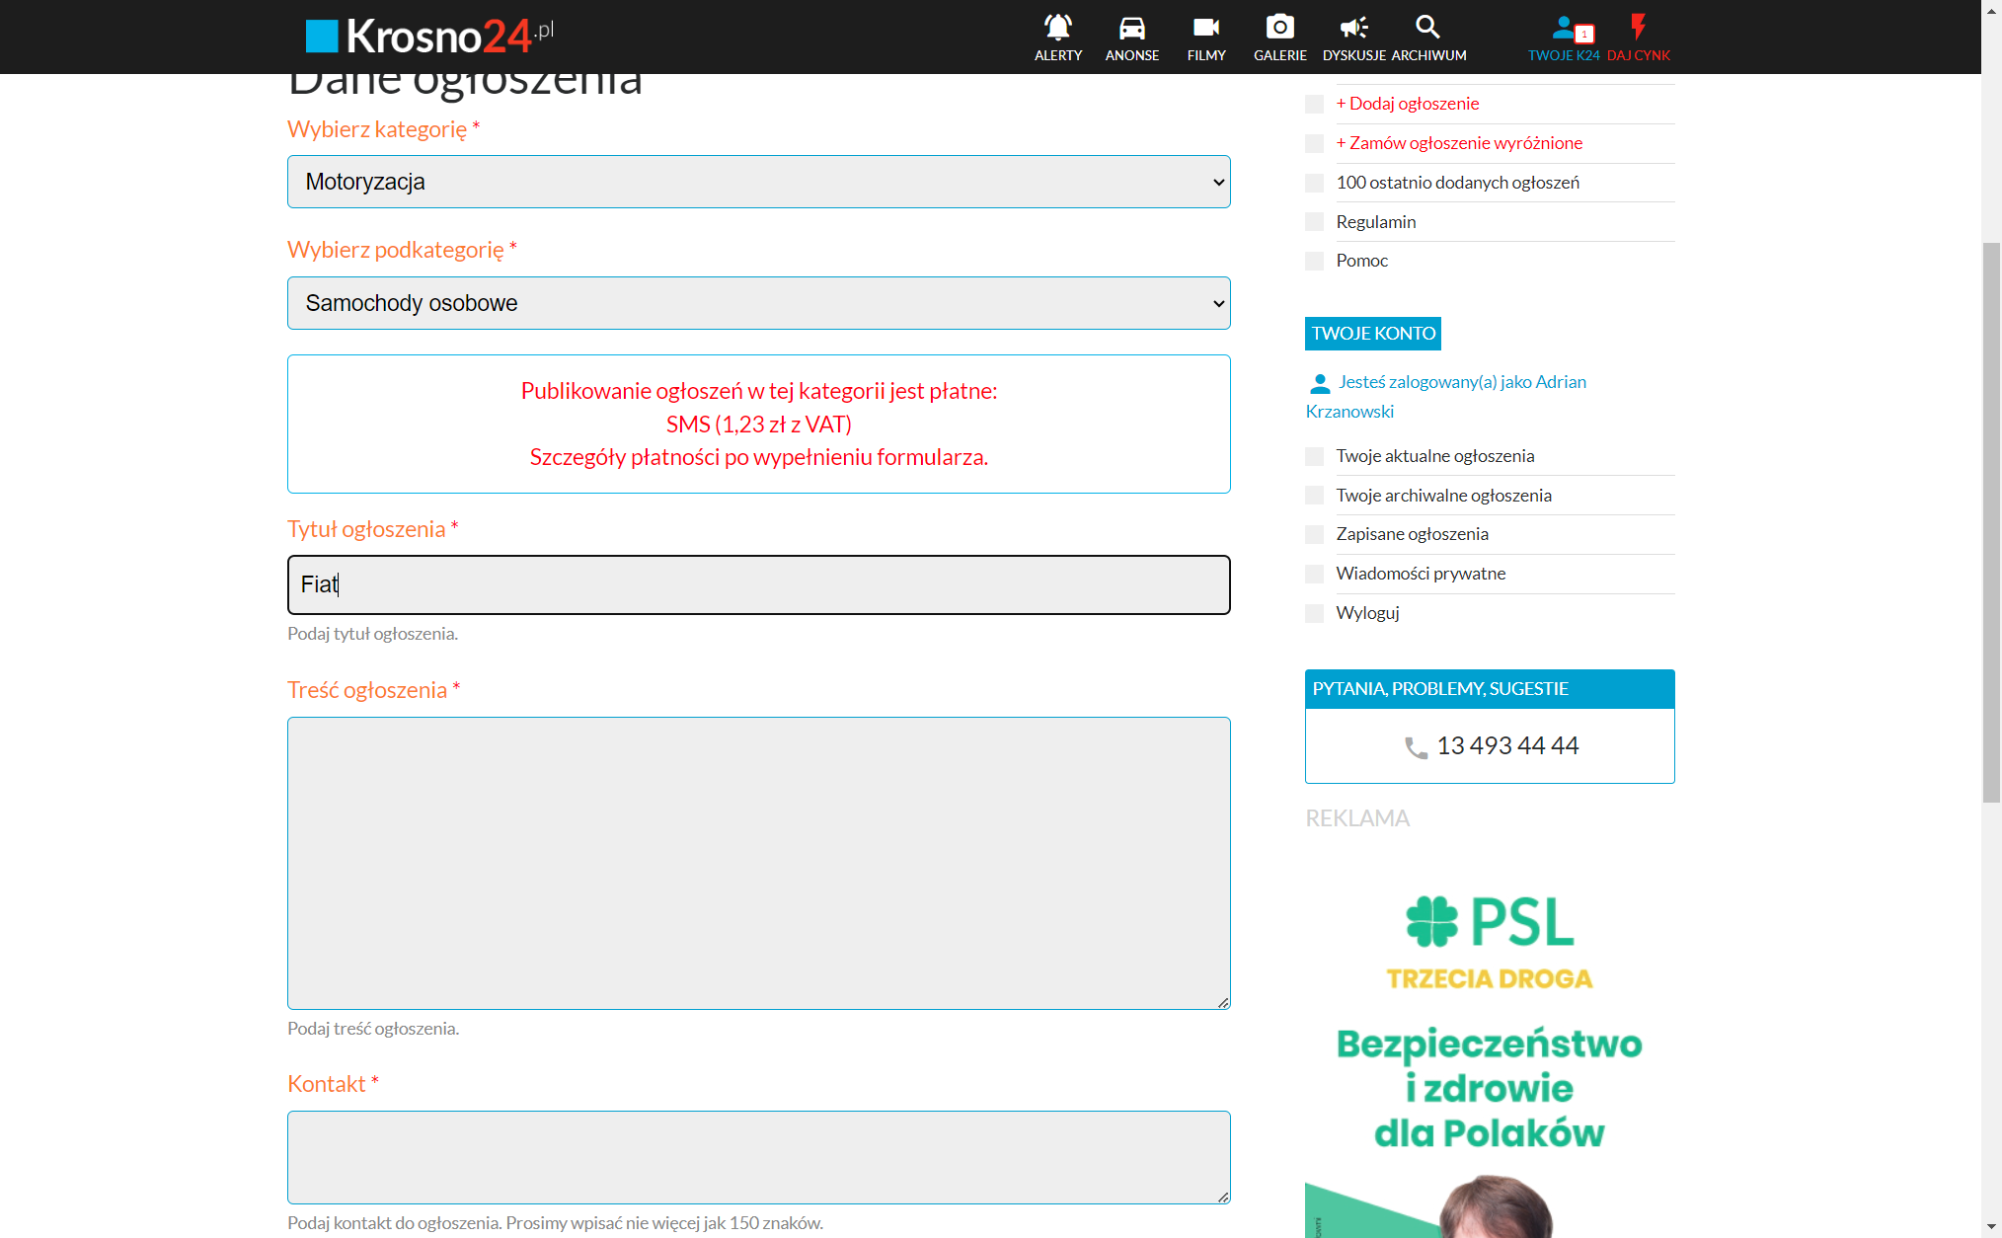The height and width of the screenshot is (1238, 2002).
Task: Open the Alerty bell icon
Action: [x=1057, y=27]
